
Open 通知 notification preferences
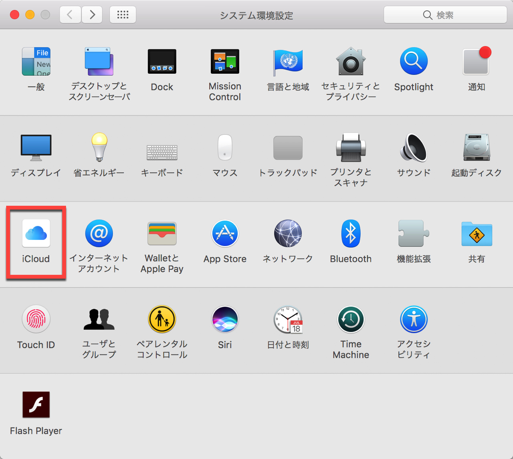(477, 61)
